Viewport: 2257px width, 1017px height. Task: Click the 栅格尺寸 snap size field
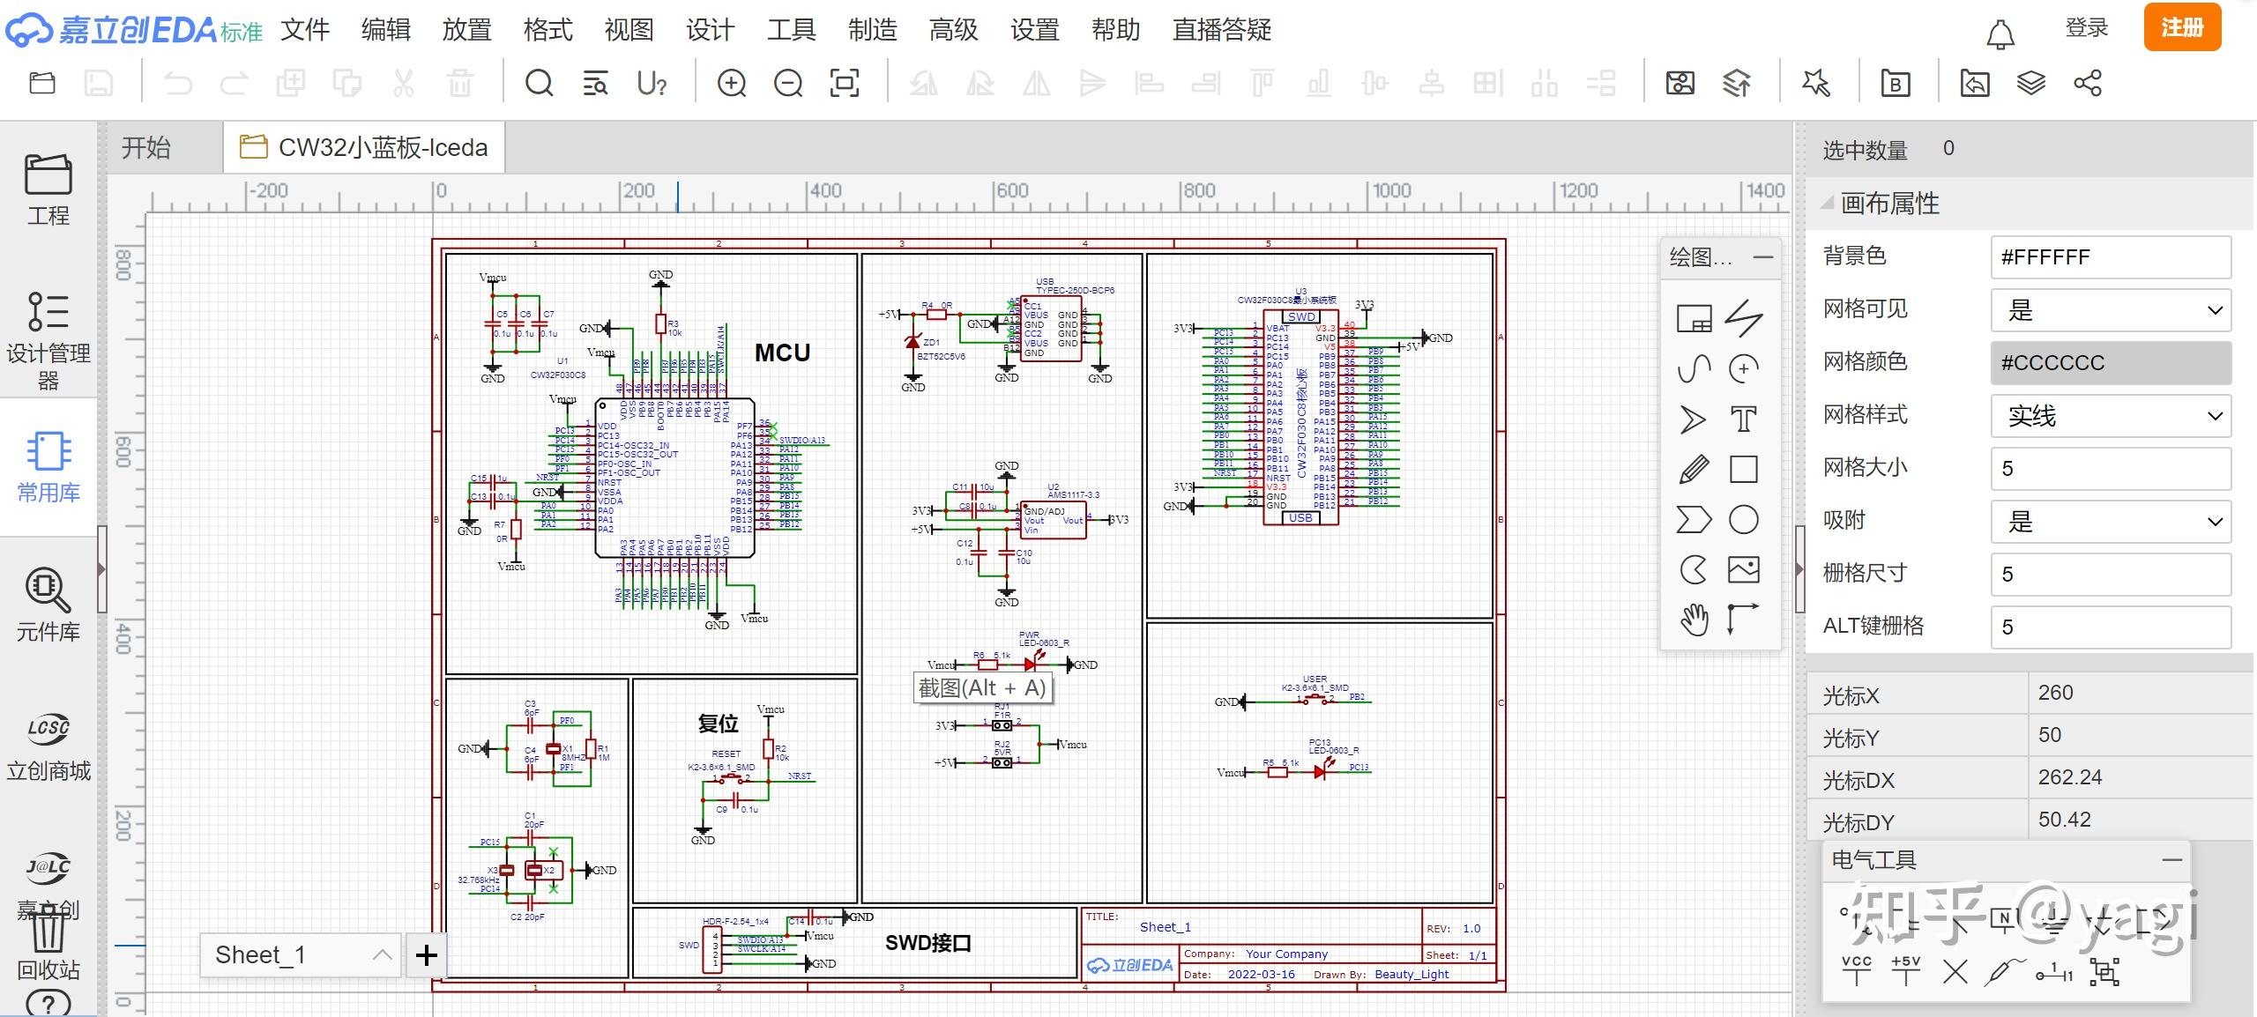click(x=2111, y=575)
